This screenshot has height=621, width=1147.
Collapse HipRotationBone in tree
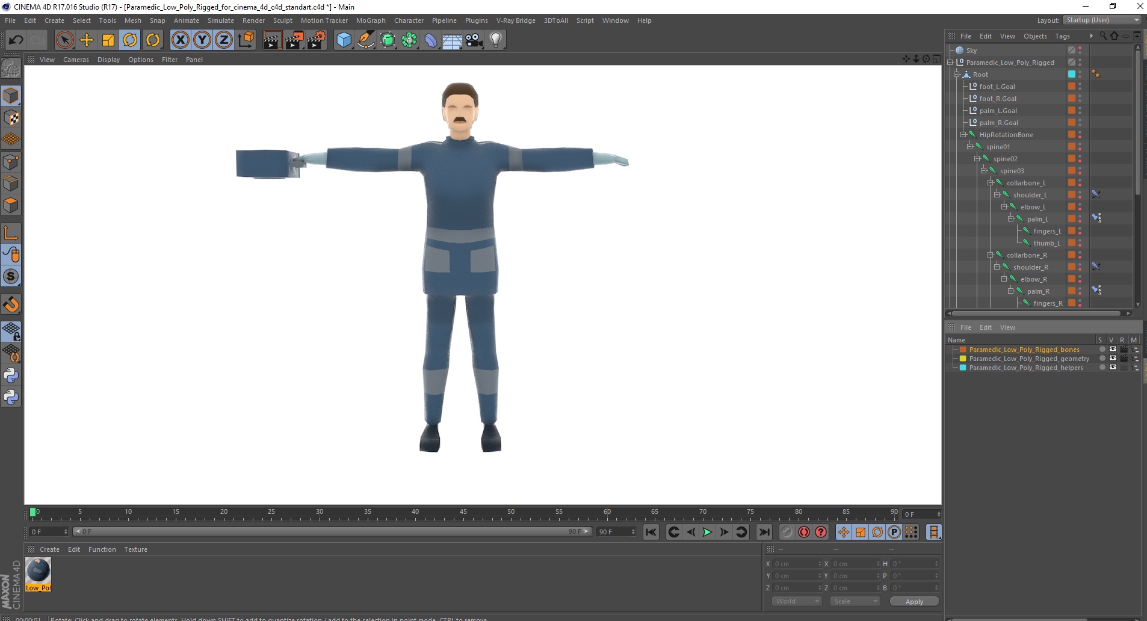point(963,135)
